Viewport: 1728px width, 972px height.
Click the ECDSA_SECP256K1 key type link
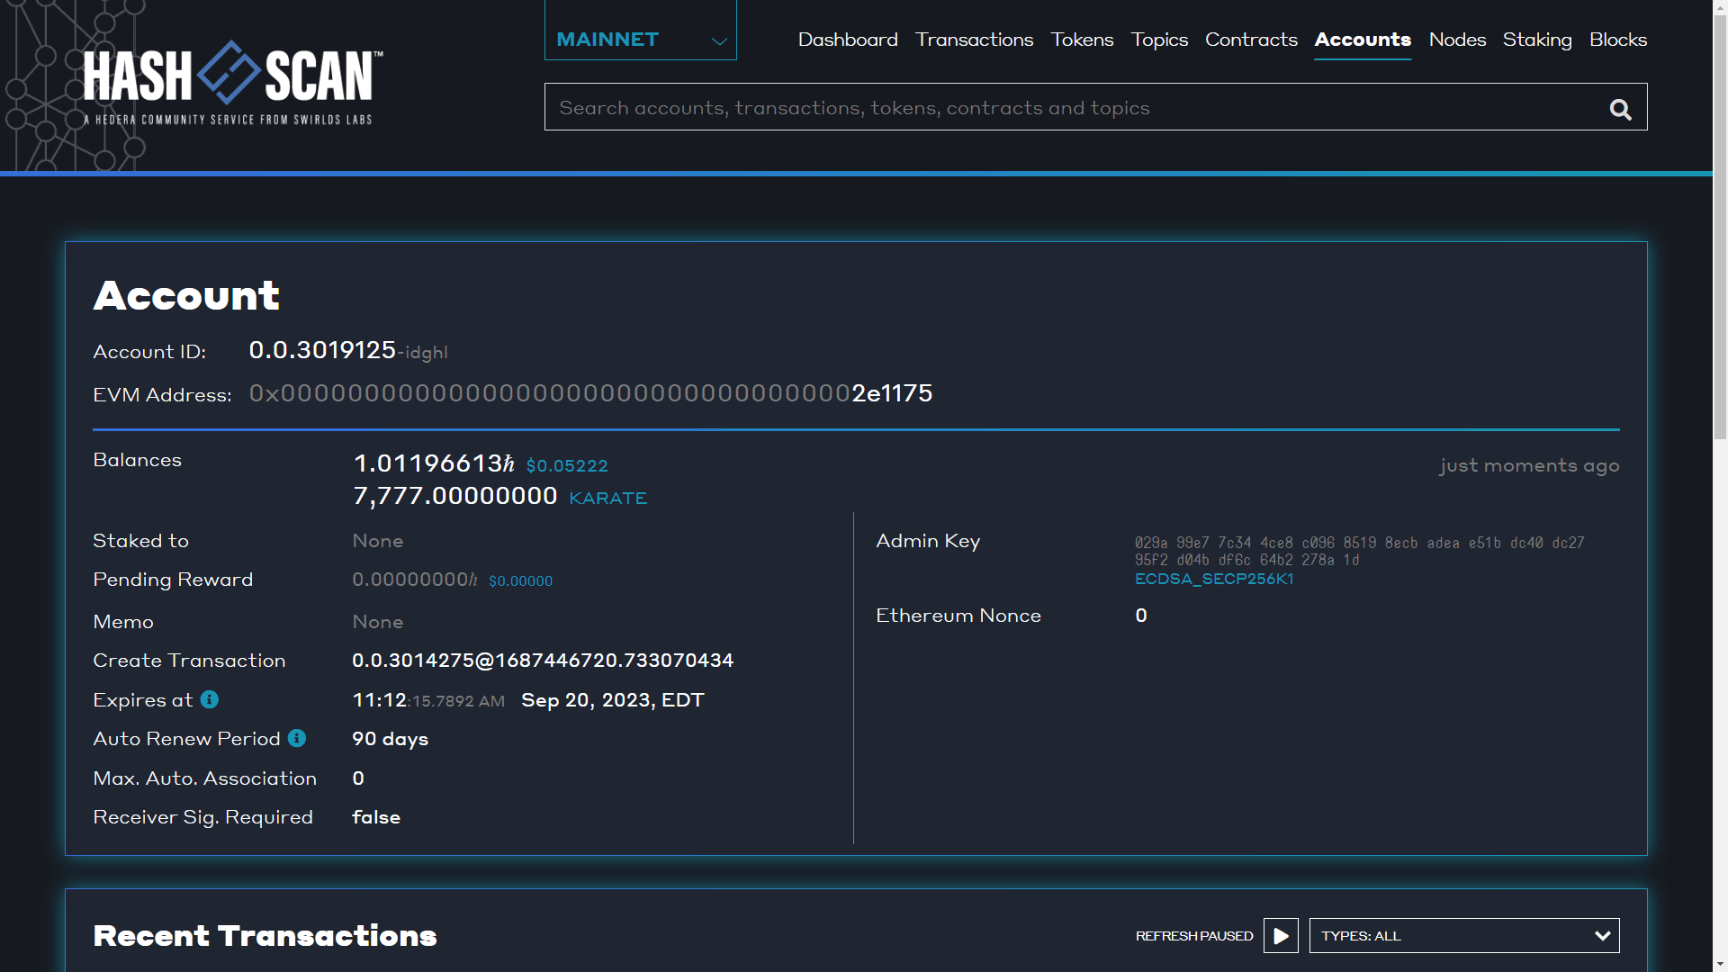[1213, 579]
